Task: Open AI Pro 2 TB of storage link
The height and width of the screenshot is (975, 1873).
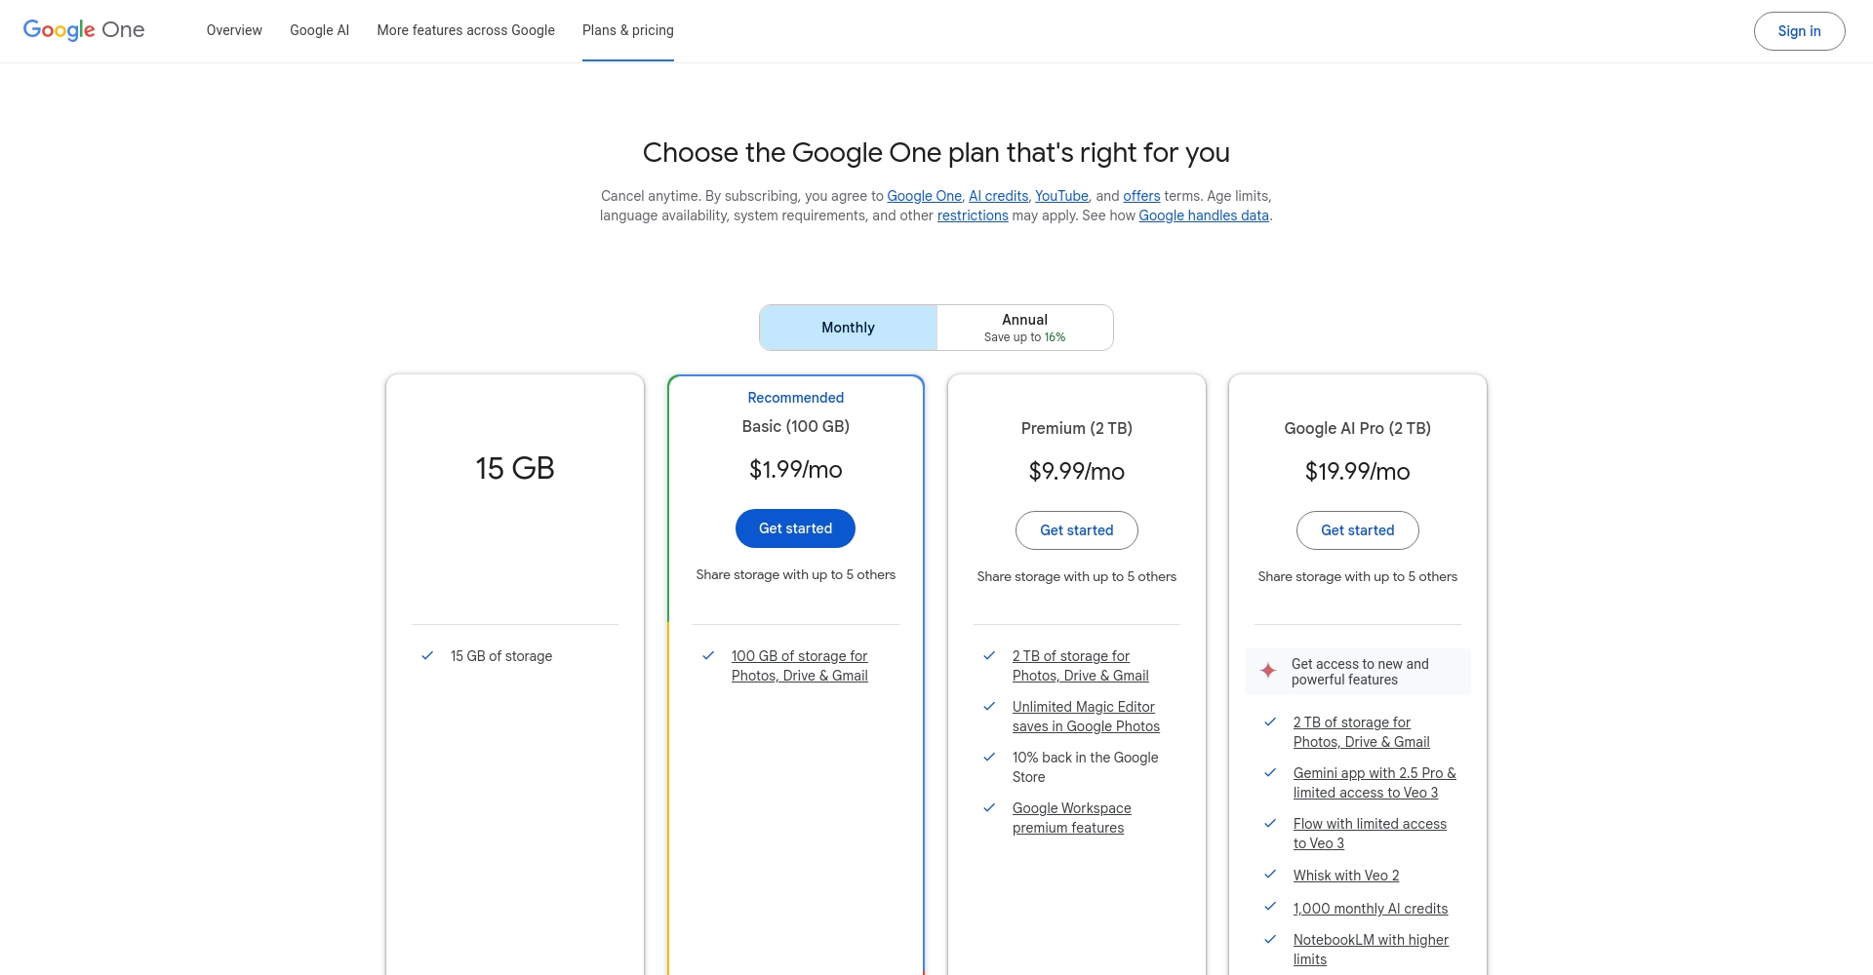Action: (x=1362, y=732)
